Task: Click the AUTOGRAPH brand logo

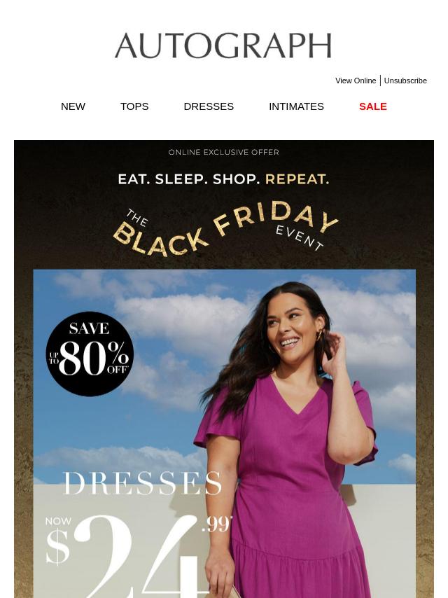Action: pos(223,46)
